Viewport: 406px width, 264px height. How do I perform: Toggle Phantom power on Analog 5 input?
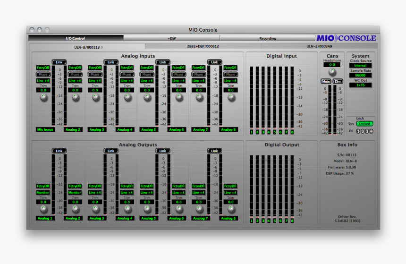click(x=147, y=74)
